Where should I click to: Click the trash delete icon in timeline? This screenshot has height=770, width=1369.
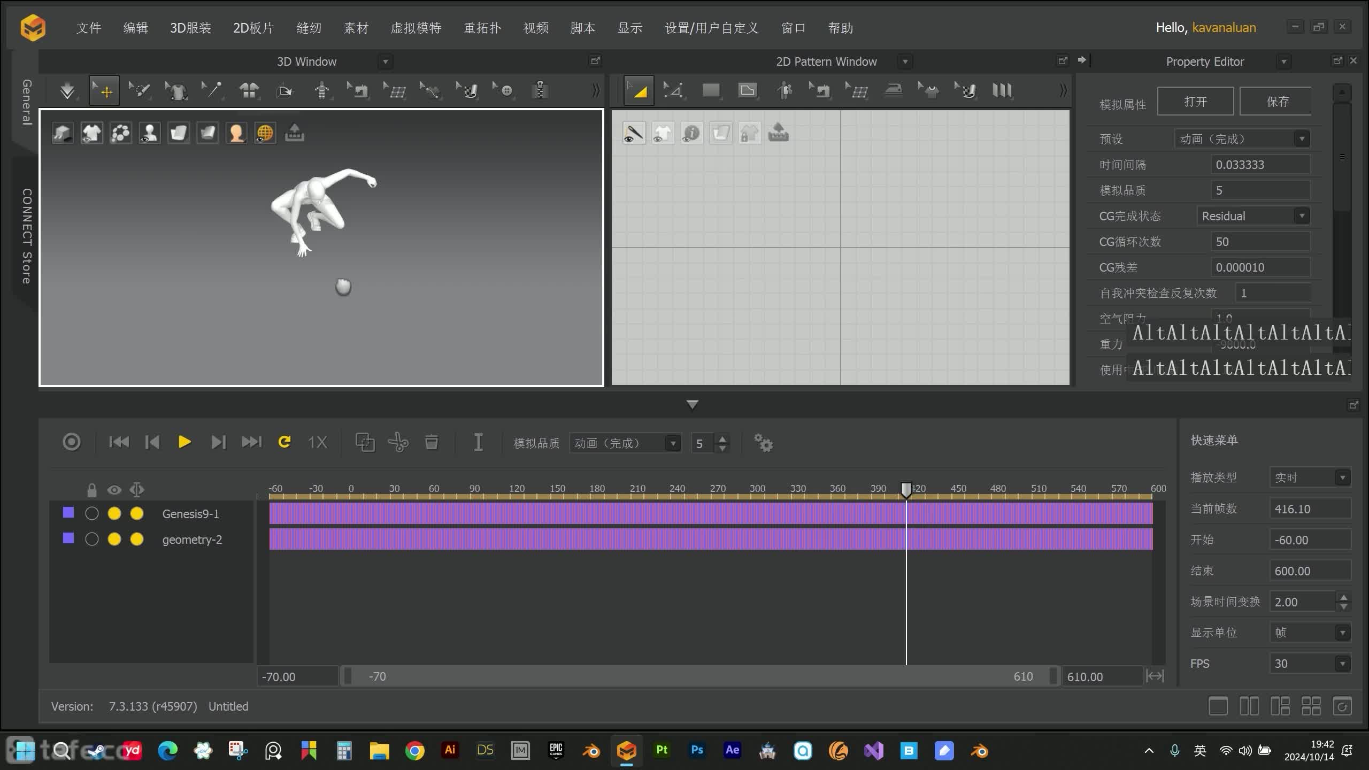pos(432,442)
